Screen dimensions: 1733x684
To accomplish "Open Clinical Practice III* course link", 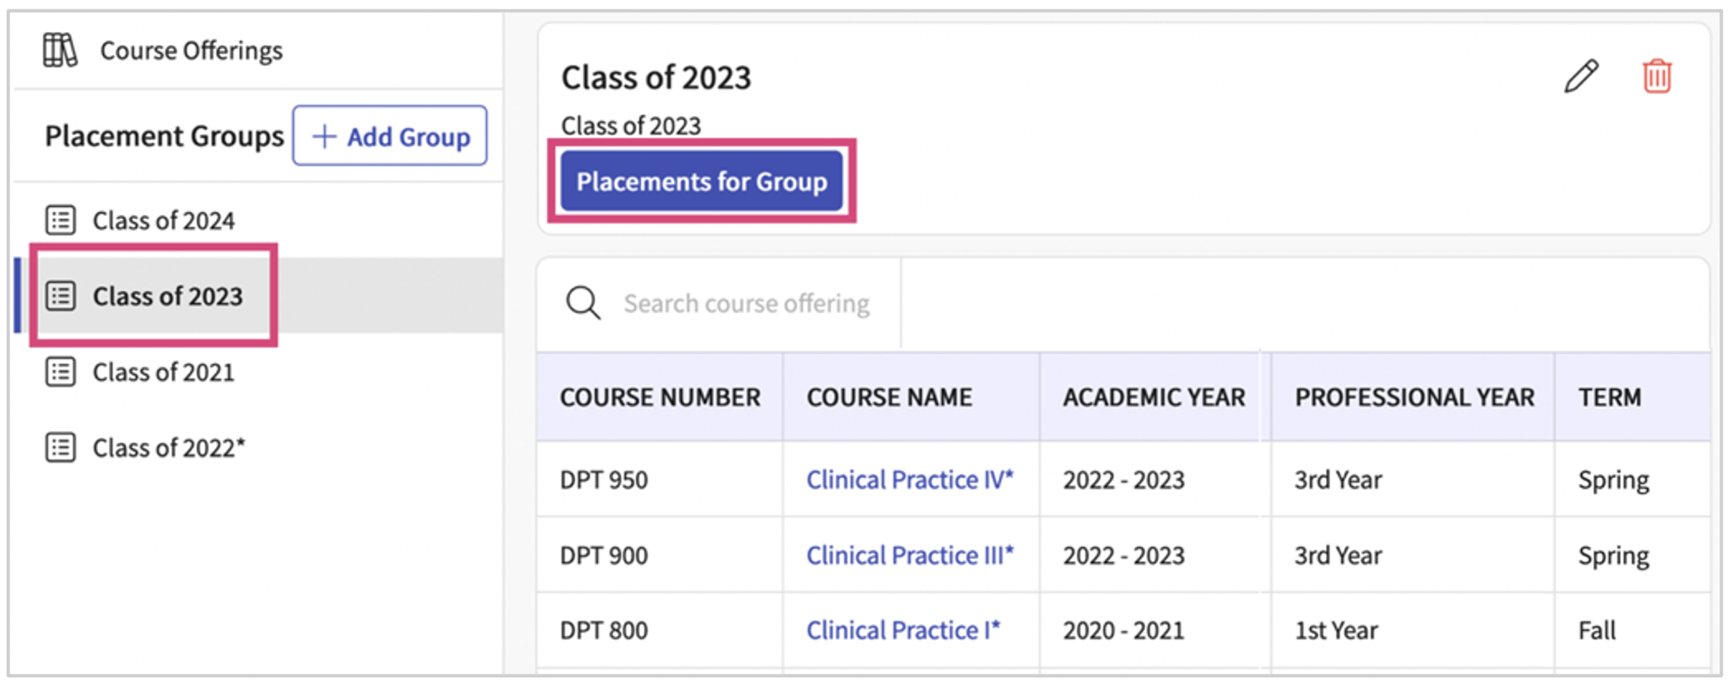I will [x=909, y=556].
